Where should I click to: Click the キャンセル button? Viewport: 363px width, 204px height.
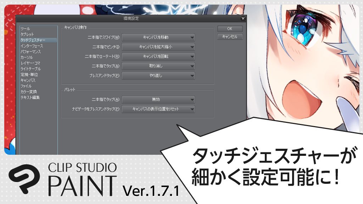[230, 36]
